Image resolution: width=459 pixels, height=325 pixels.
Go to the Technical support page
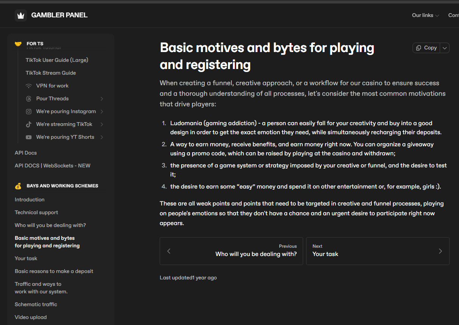click(36, 212)
